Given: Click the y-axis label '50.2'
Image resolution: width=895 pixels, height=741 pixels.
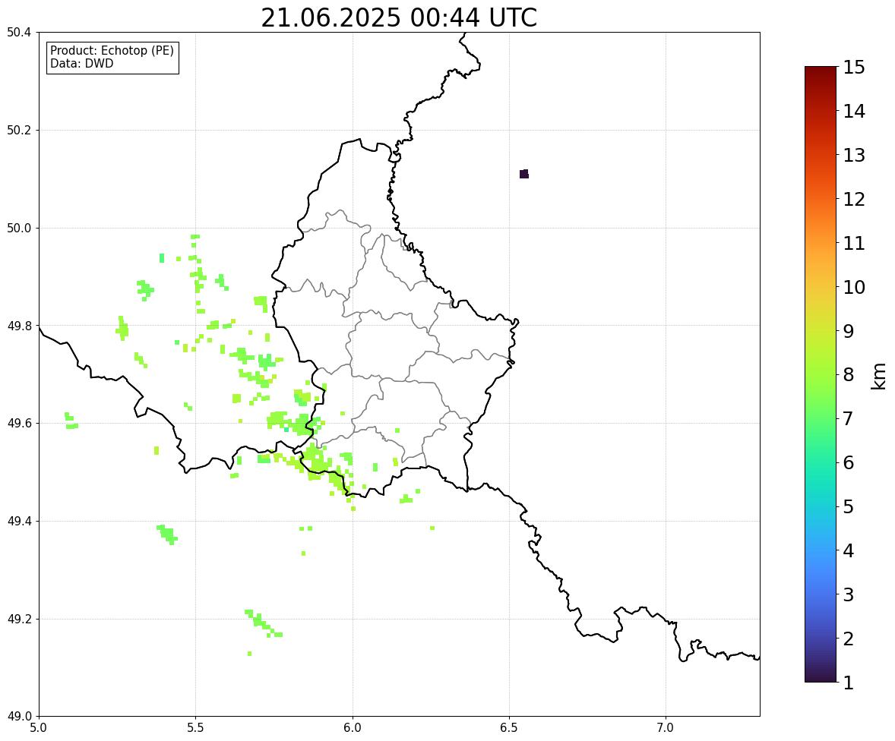Looking at the screenshot, I should coord(18,130).
